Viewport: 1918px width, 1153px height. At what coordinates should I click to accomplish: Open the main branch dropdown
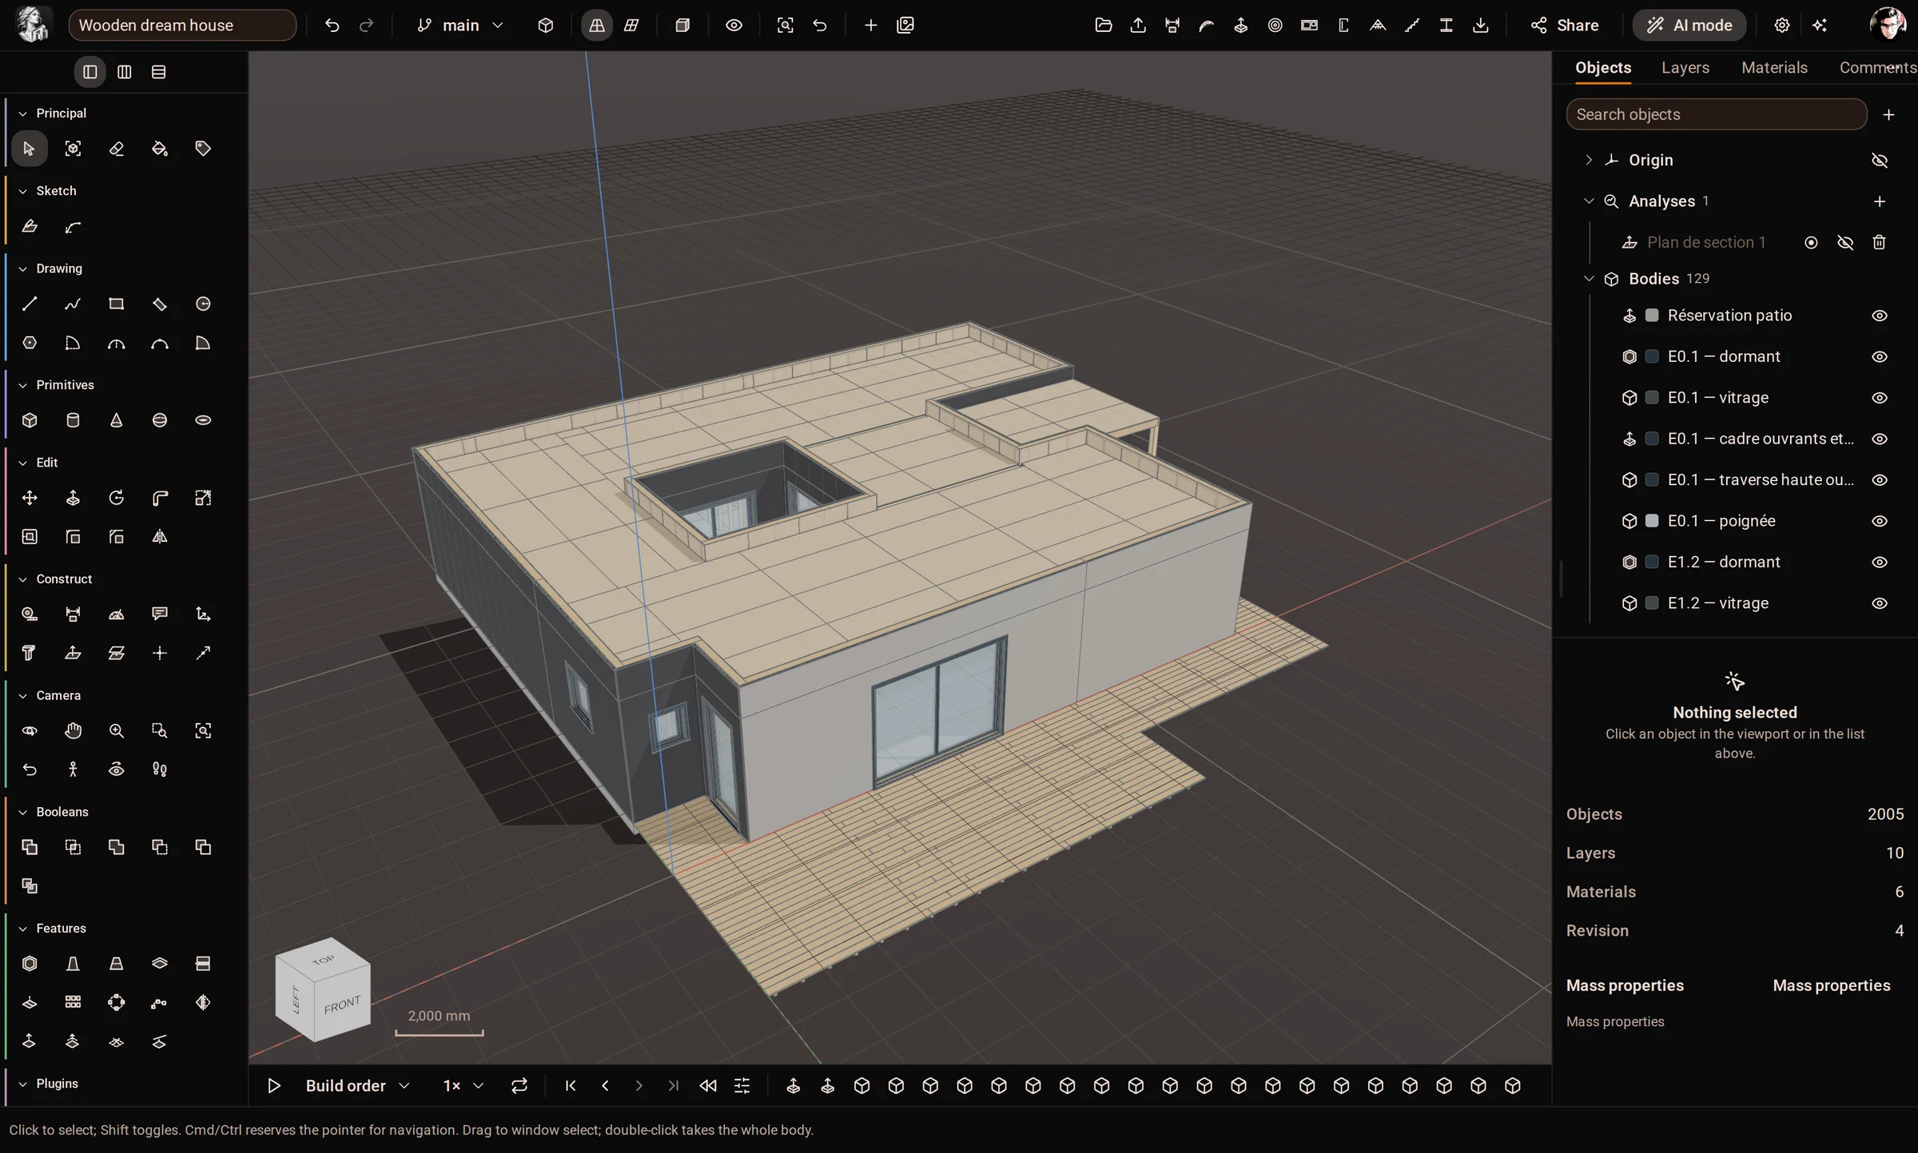[460, 26]
